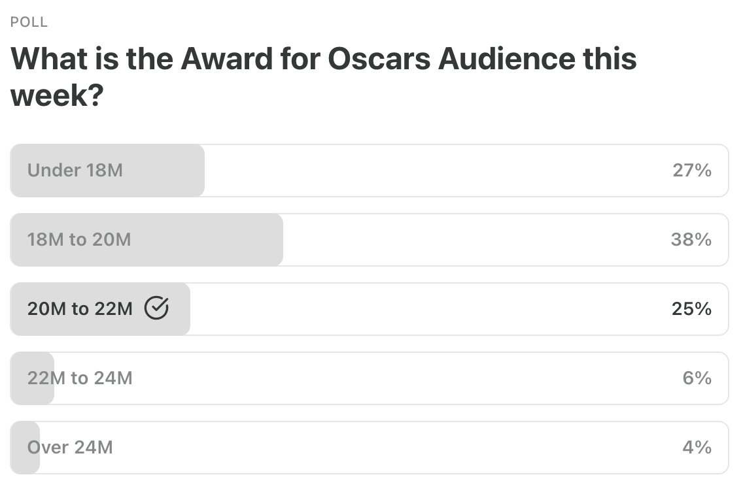Click the 6% result percentage
The width and height of the screenshot is (743, 494).
click(x=697, y=378)
